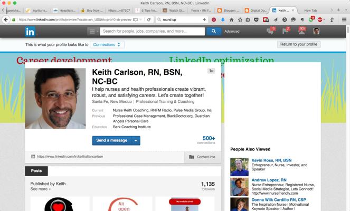Click the bookmark star icon in toolbar
350x211 pixels.
(x=240, y=20)
